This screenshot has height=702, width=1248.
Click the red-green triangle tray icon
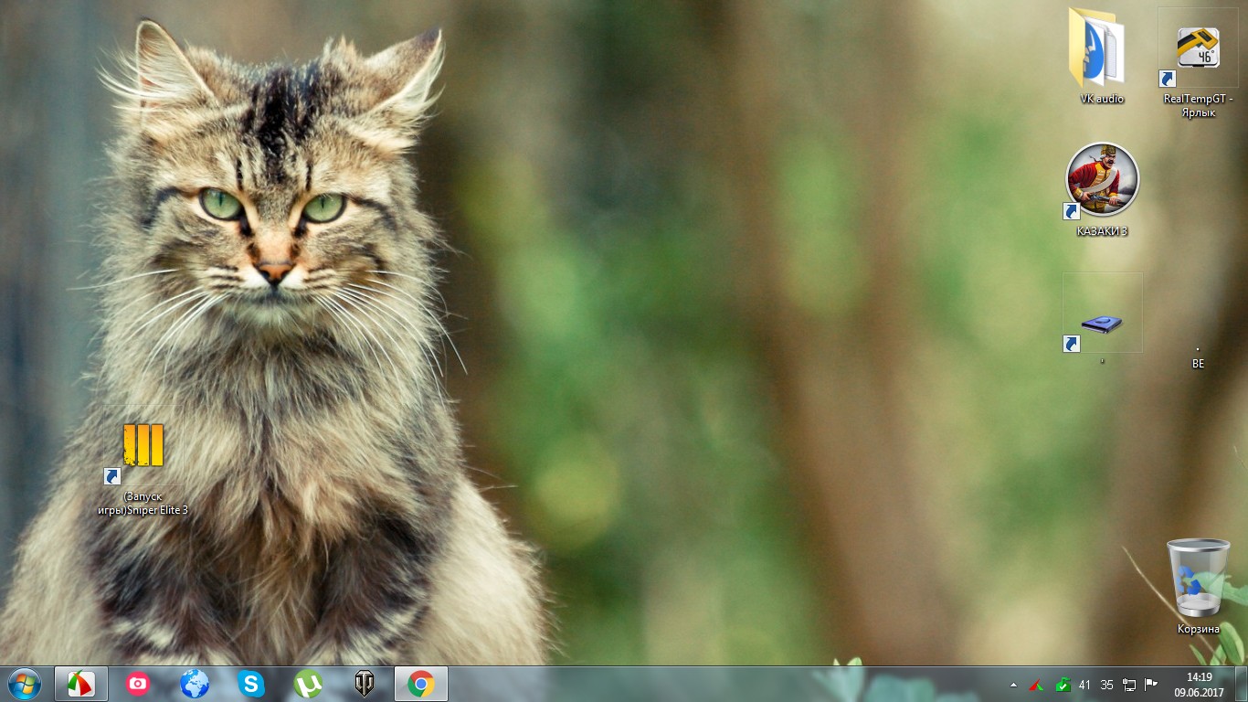click(1037, 685)
